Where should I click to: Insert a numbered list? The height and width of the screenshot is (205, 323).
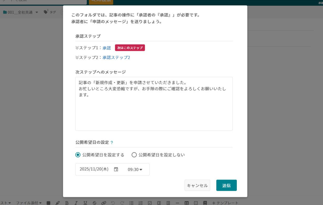pos(141,203)
